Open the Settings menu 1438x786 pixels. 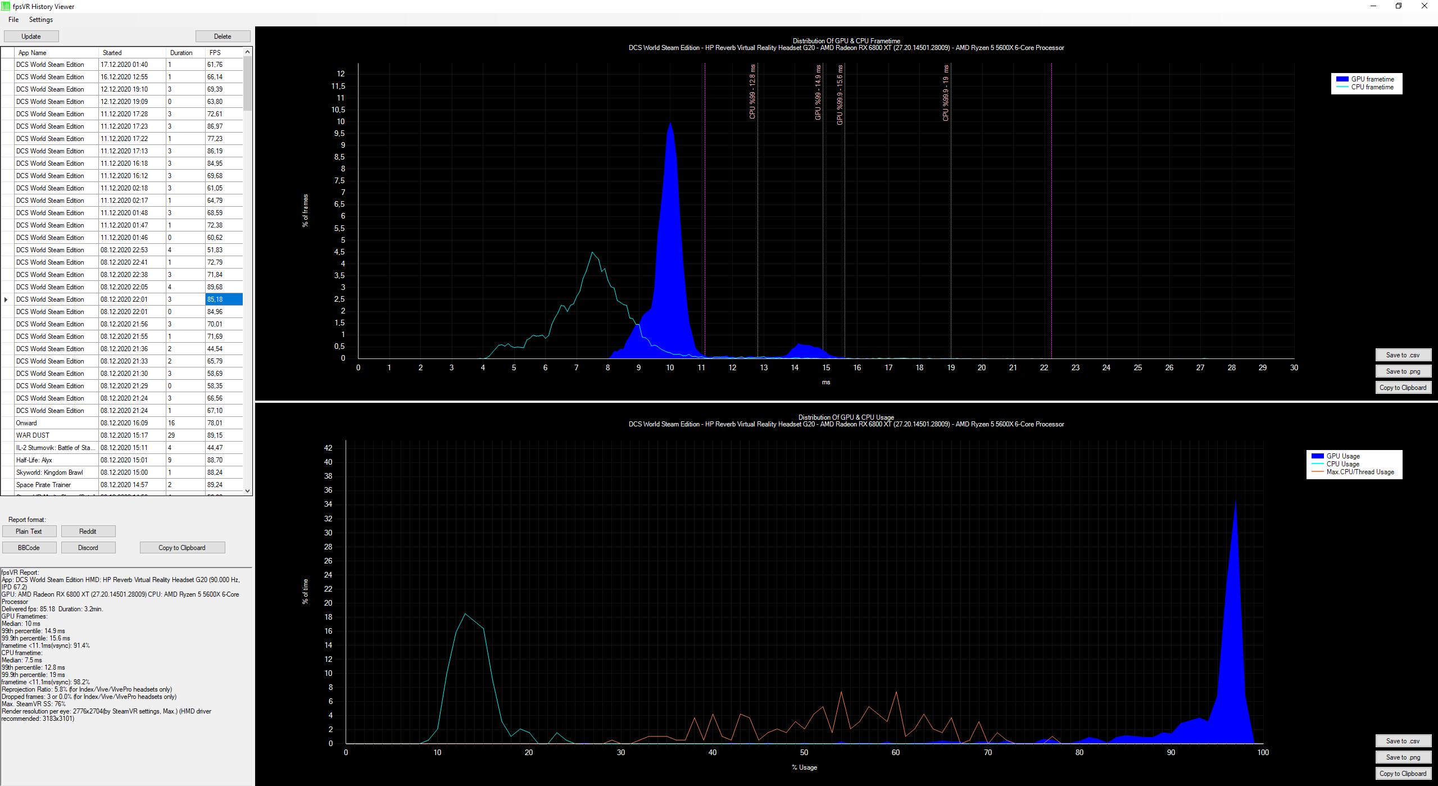click(x=41, y=20)
